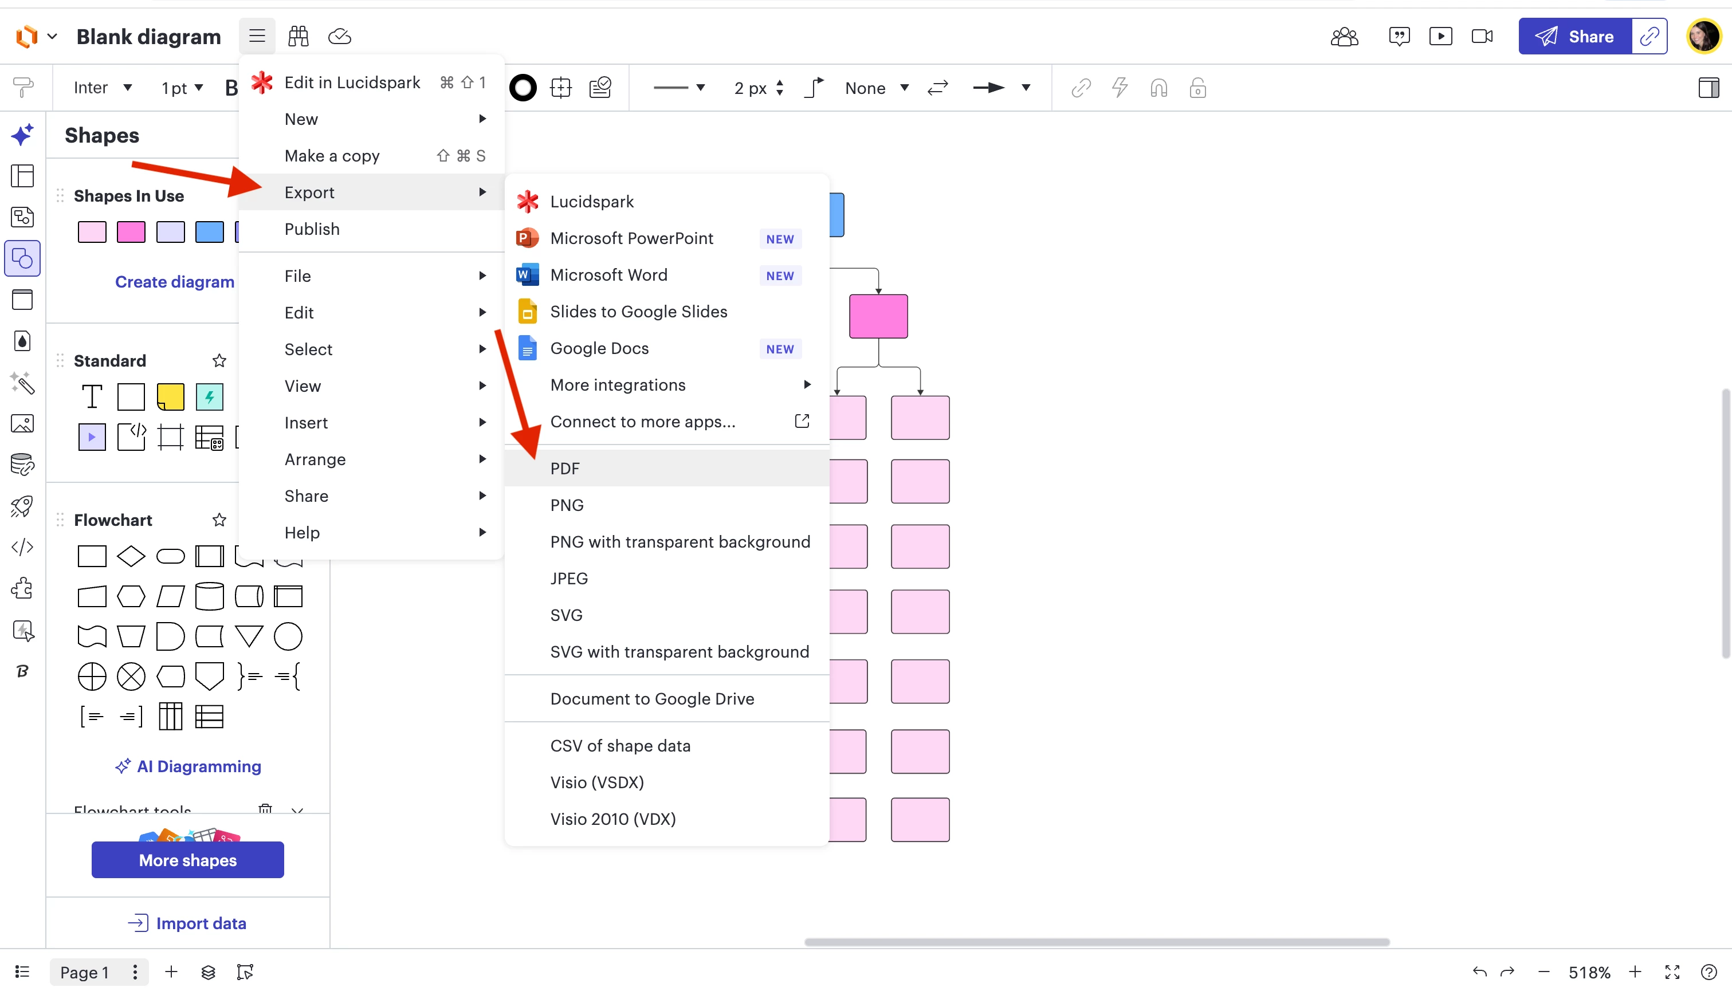The height and width of the screenshot is (995, 1732).
Task: Open the Inter font dropdown
Action: (x=103, y=88)
